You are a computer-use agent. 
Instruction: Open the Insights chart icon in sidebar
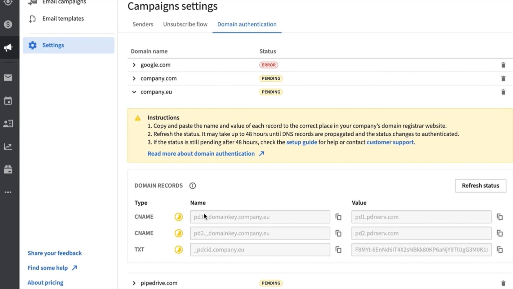8,147
